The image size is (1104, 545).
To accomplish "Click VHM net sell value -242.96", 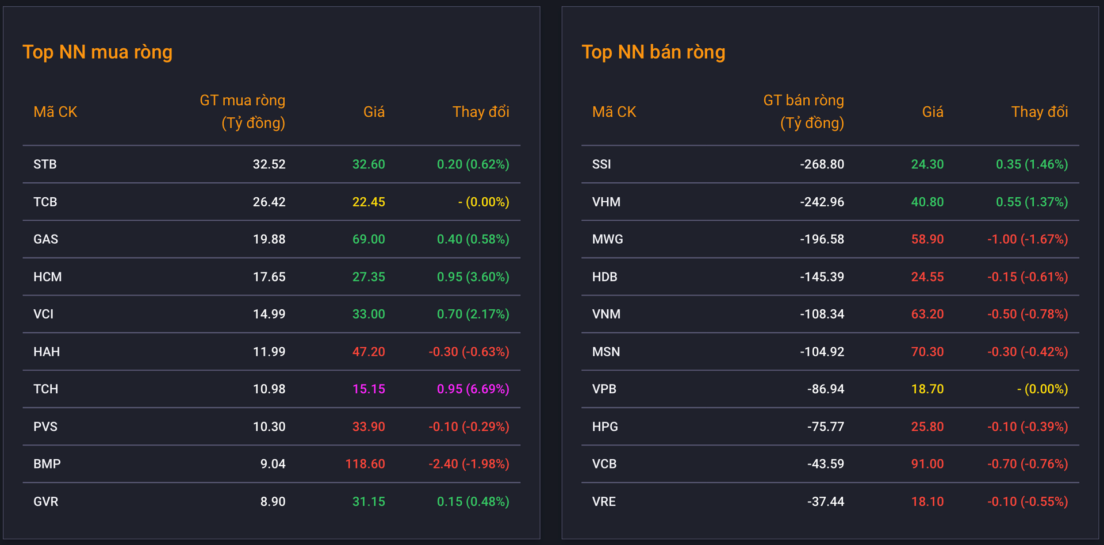I will click(x=822, y=202).
